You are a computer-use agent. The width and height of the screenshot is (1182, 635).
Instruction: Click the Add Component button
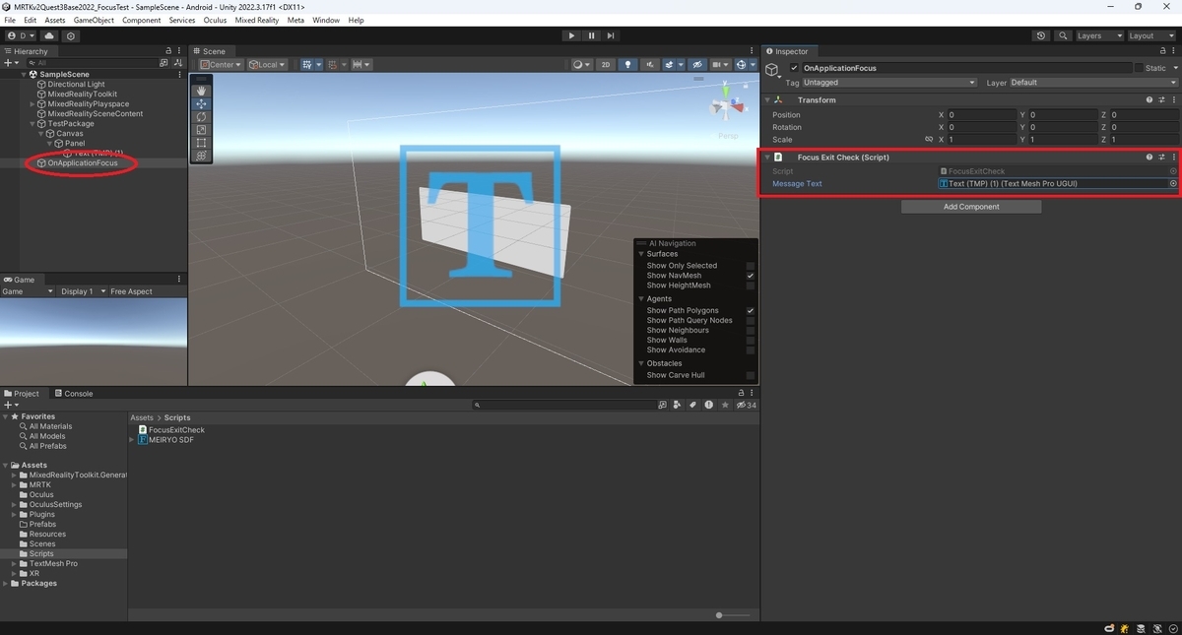coord(971,207)
